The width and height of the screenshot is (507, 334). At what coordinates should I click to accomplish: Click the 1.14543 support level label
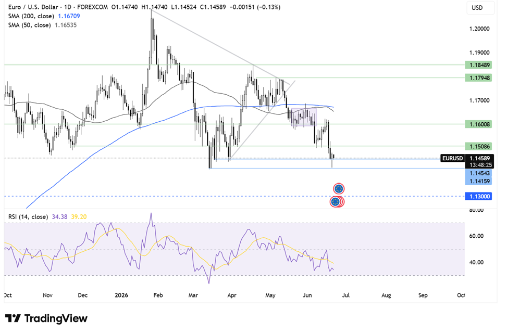click(x=478, y=173)
